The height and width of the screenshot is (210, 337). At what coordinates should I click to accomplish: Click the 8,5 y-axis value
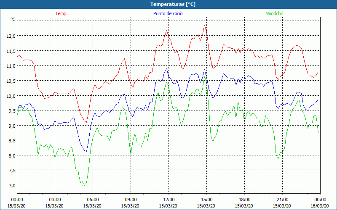(x=12, y=141)
